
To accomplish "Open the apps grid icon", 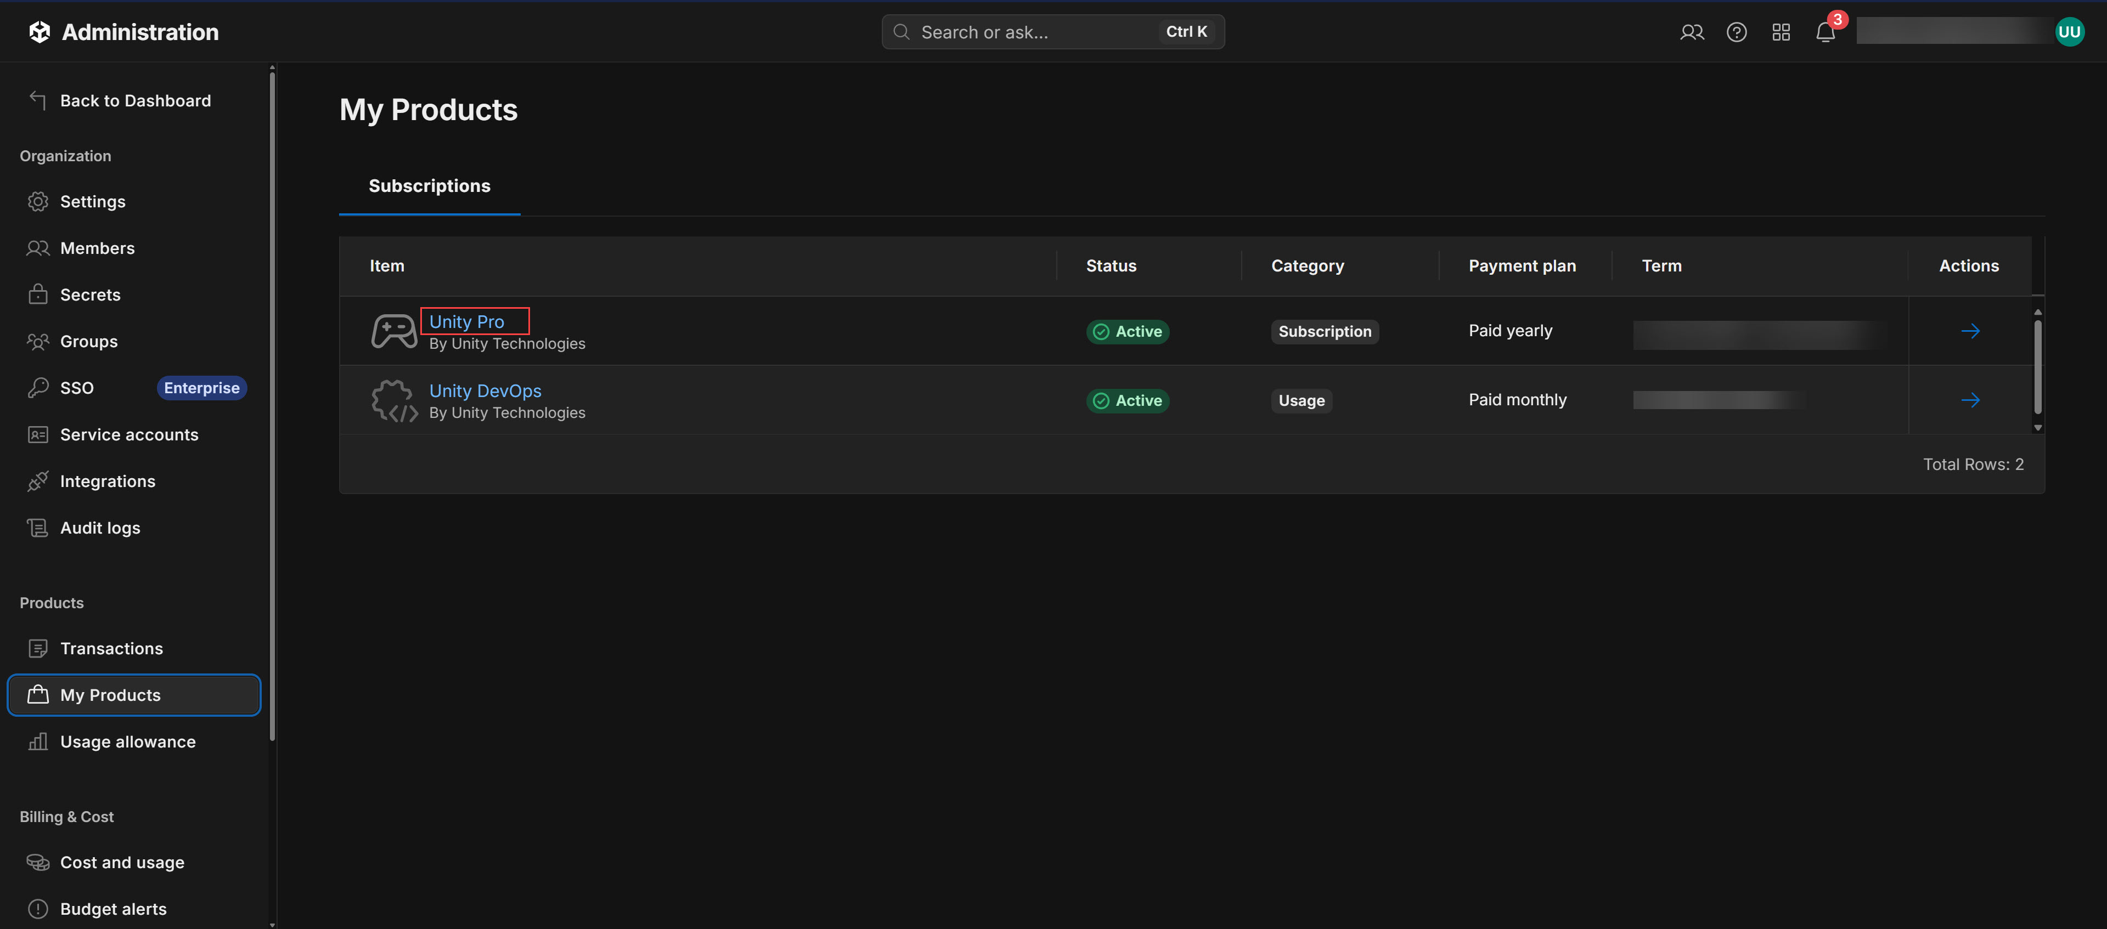I will 1781,32.
